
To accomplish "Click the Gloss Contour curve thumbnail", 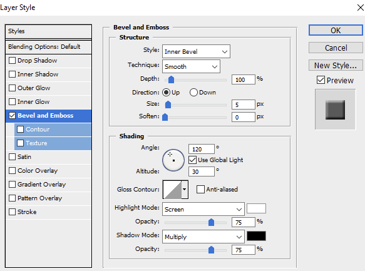I will [x=172, y=190].
